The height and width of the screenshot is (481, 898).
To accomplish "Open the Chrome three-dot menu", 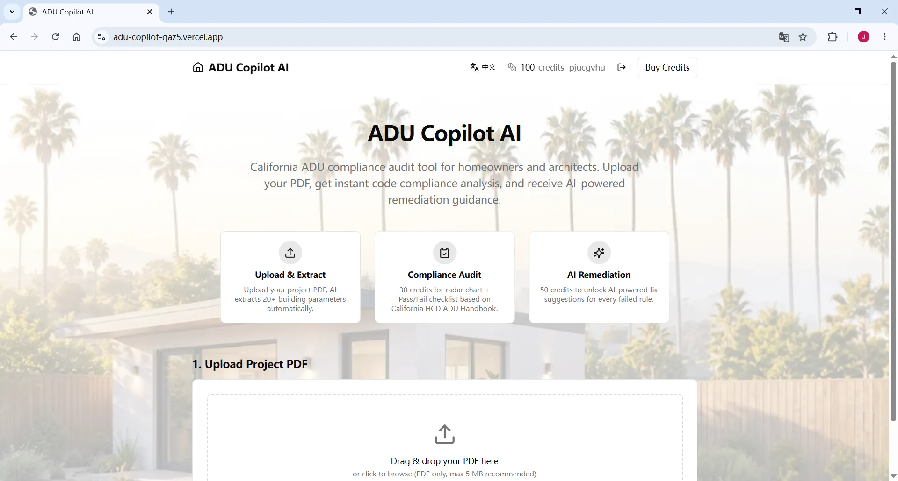I will click(884, 37).
